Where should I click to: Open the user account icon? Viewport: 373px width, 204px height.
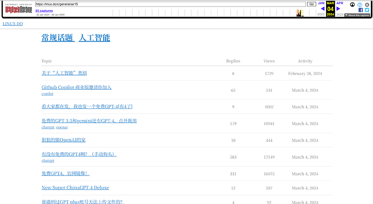tap(352, 4)
